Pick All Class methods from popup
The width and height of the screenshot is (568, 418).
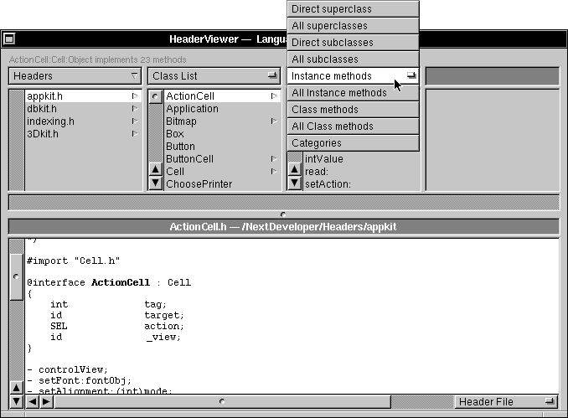click(x=353, y=126)
